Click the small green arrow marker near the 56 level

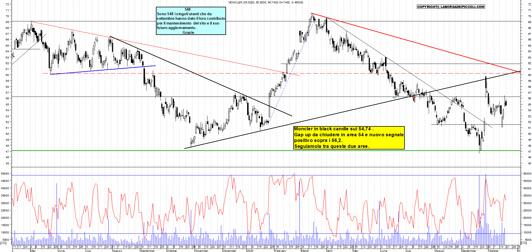(x=394, y=97)
